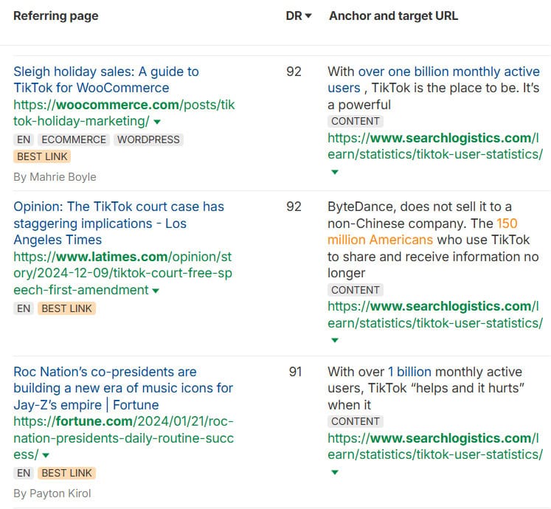551x509 pixels.
Task: Click BEST LINK badge in WooCommerce row
Action: [x=42, y=156]
